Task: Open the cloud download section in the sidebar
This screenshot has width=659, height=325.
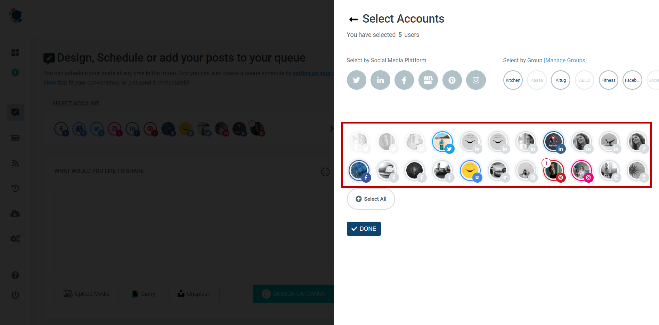Action: (x=15, y=214)
